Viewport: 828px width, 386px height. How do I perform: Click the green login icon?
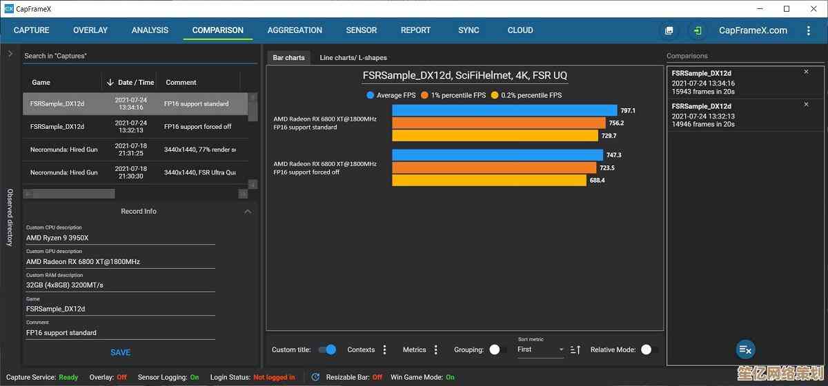click(698, 30)
